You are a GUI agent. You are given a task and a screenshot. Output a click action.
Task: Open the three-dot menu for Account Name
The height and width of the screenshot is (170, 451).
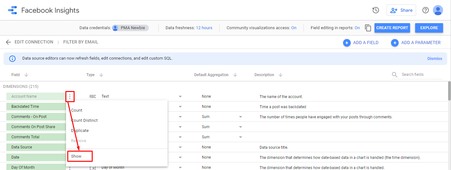tap(70, 96)
